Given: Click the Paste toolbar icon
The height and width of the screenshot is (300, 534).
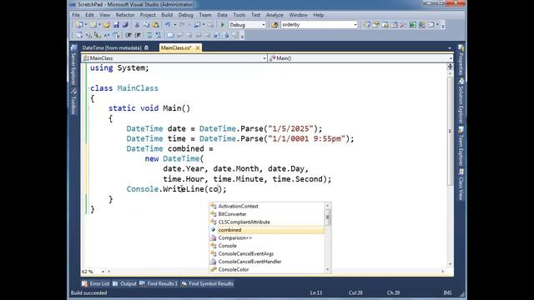Looking at the screenshot, I should click(x=156, y=25).
